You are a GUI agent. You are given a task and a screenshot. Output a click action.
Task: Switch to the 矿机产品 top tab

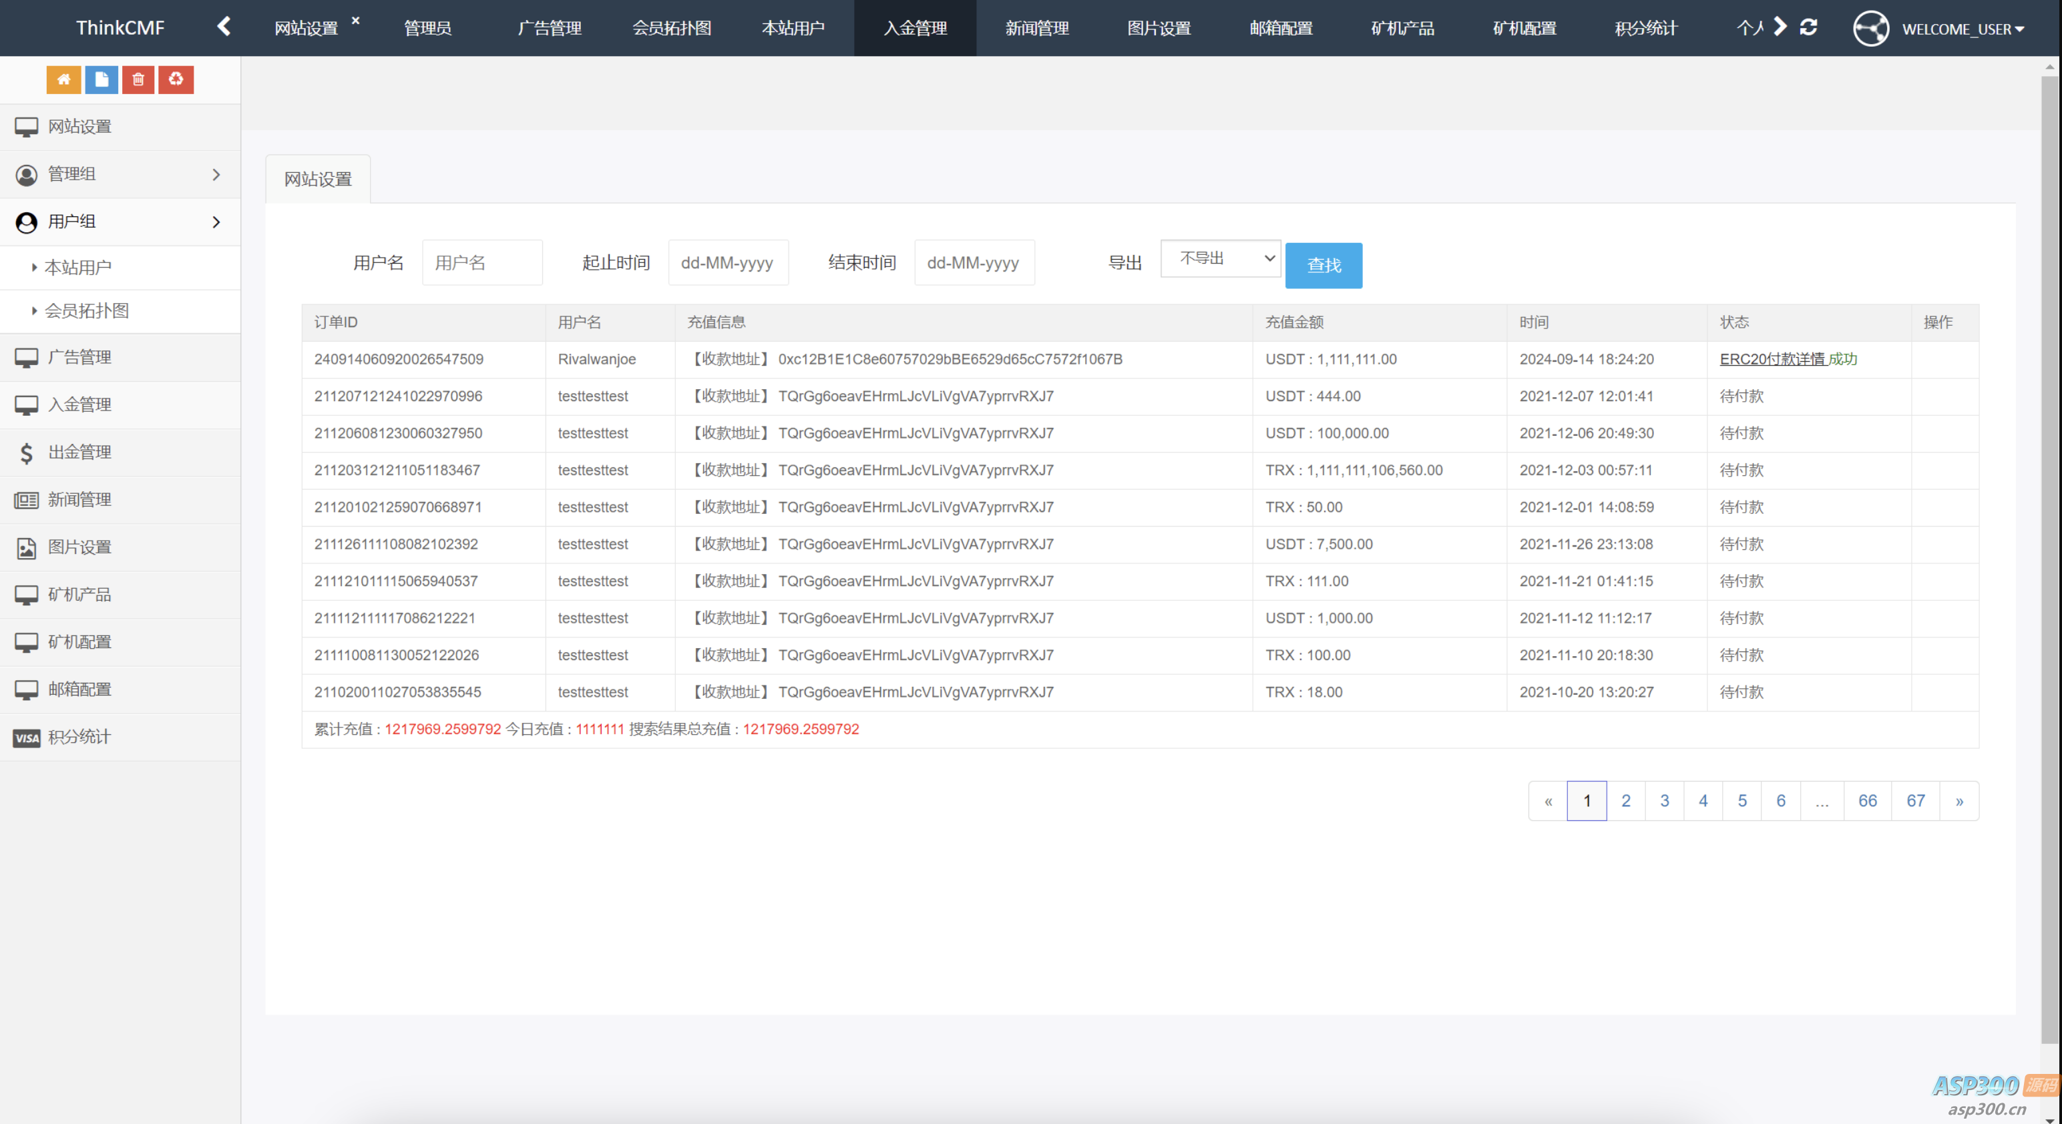tap(1402, 29)
